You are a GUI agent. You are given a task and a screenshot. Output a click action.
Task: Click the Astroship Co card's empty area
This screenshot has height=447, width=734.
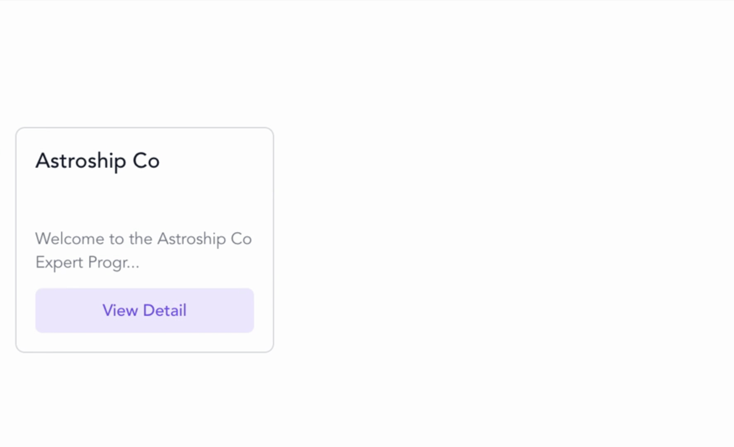click(144, 202)
